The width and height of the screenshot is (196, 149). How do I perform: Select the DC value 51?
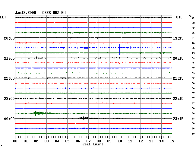(193, 63)
